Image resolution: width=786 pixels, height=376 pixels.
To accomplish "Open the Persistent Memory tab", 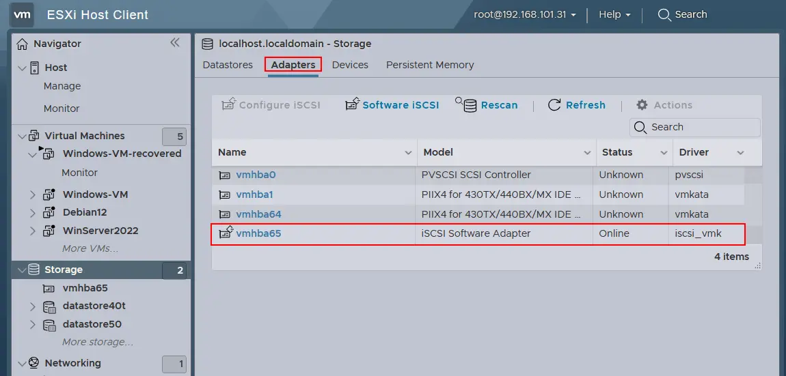I will 430,65.
